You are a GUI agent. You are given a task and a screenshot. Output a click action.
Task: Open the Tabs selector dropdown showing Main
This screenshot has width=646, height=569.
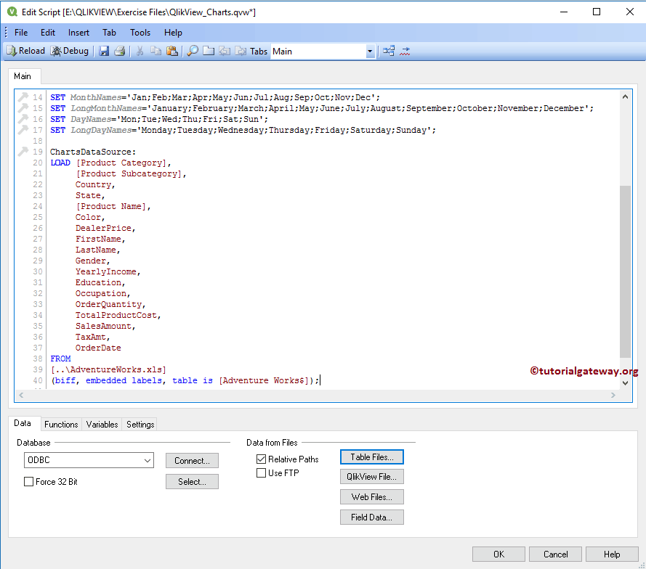(x=370, y=52)
